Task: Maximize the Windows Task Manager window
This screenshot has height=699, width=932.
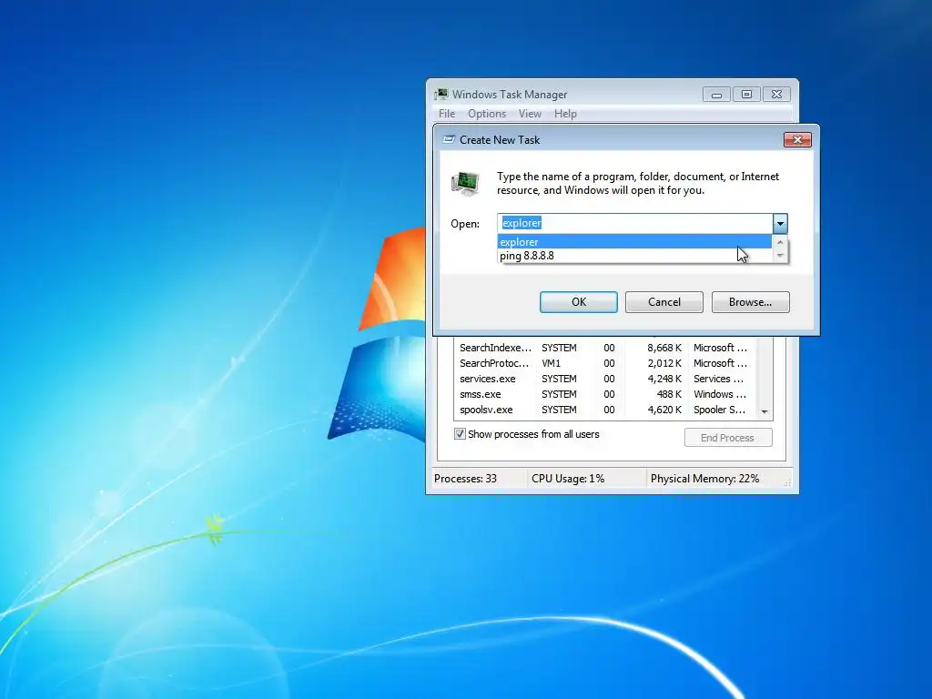Action: point(746,95)
